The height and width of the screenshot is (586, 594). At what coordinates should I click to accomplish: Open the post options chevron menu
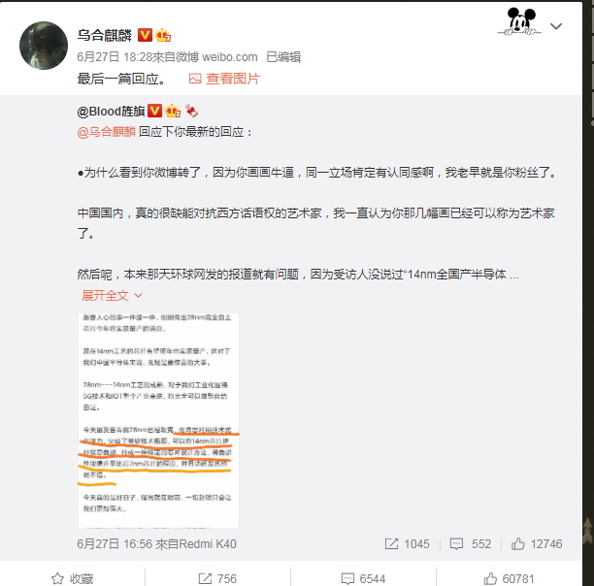(x=556, y=26)
